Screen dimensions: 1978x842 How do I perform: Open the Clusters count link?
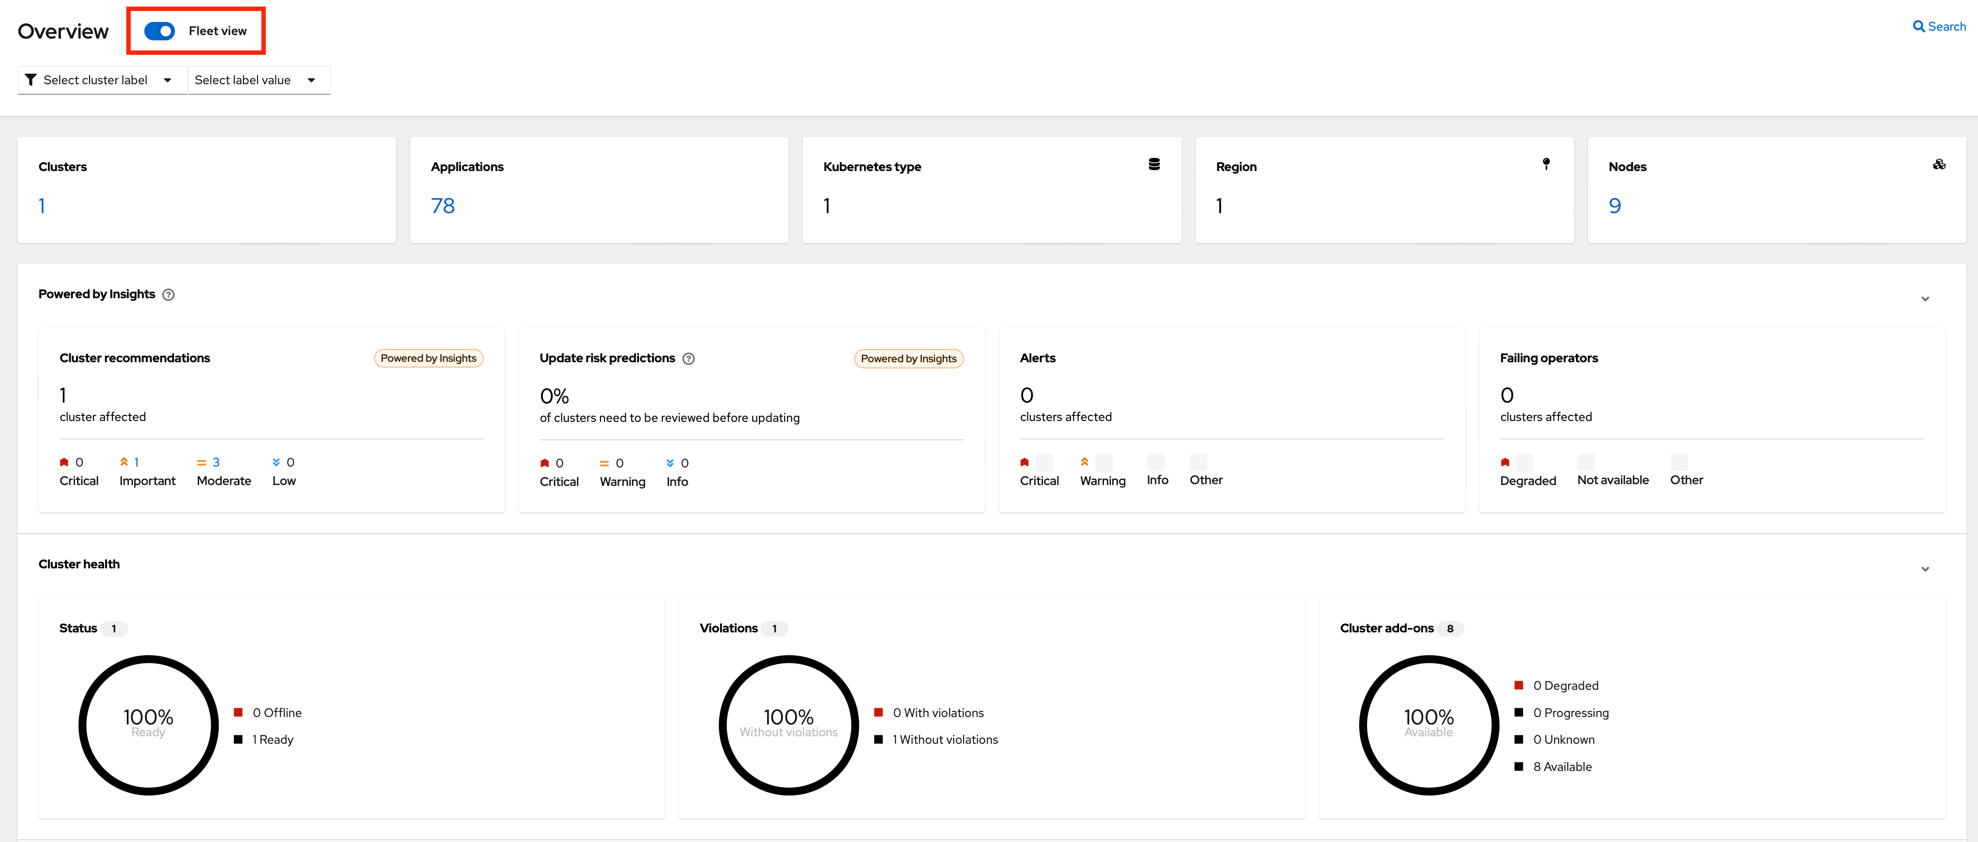pos(42,206)
